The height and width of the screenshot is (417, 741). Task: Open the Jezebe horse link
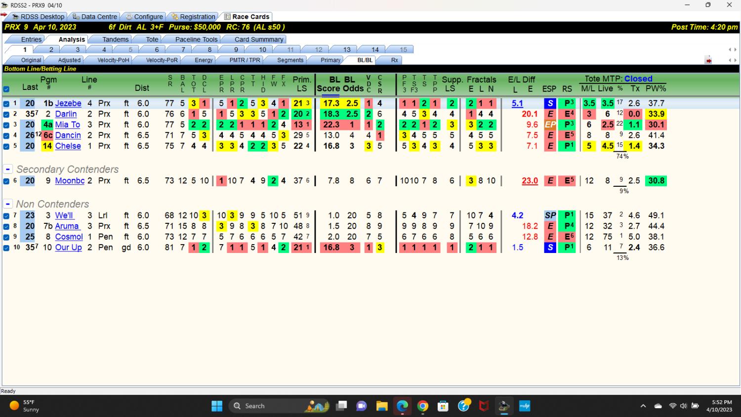tap(68, 103)
